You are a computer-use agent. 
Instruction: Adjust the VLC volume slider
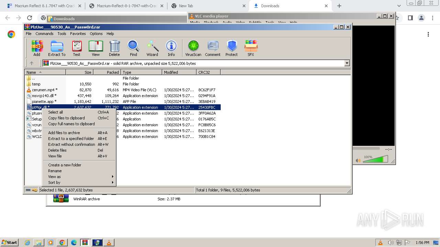click(376, 159)
